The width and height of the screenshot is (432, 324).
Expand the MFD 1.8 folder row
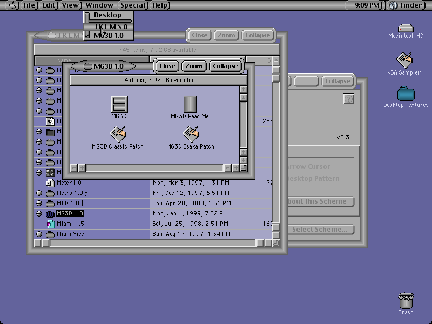click(x=39, y=203)
